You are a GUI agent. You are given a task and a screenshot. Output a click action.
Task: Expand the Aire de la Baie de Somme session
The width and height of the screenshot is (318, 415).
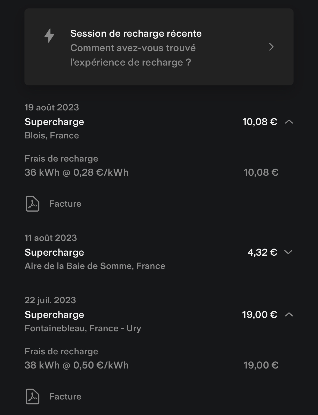(x=288, y=252)
